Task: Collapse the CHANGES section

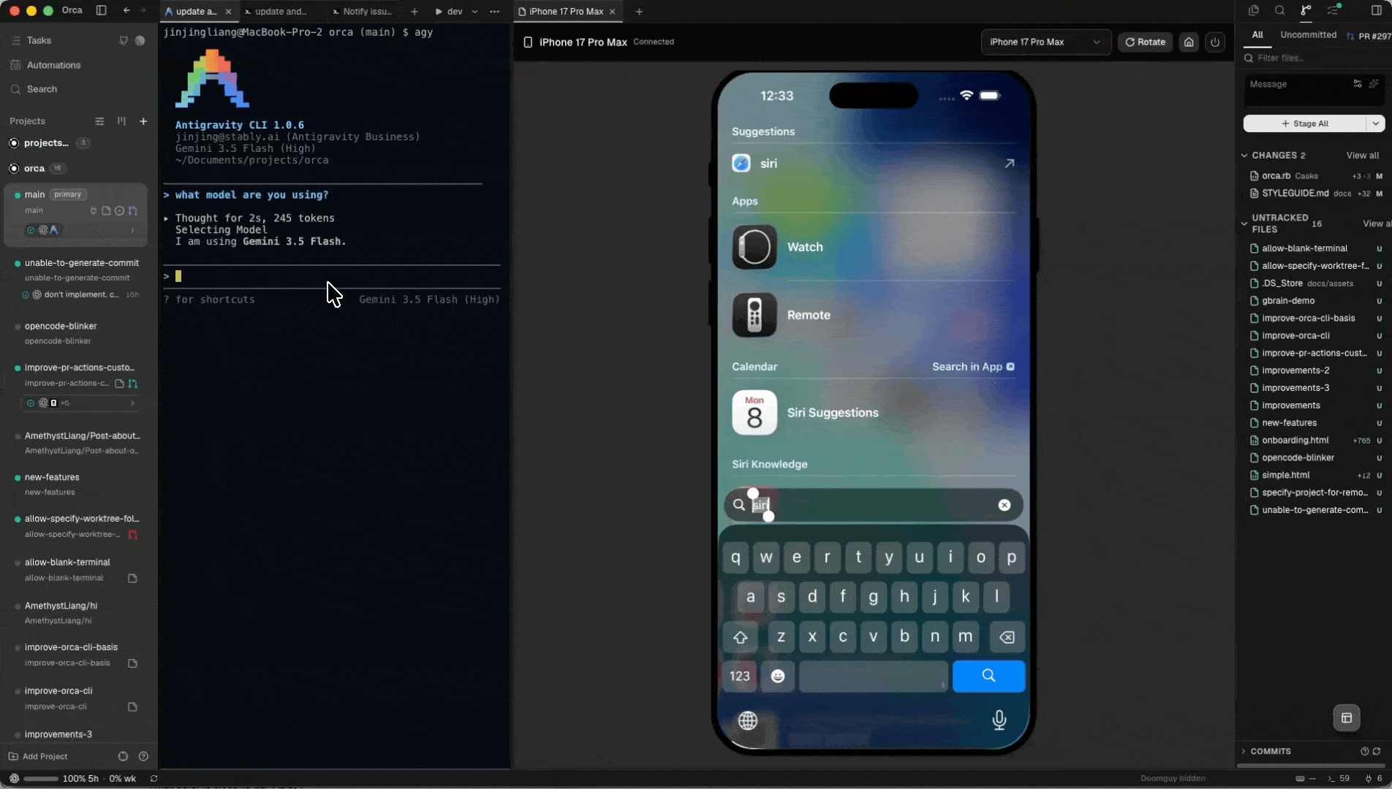Action: coord(1244,156)
